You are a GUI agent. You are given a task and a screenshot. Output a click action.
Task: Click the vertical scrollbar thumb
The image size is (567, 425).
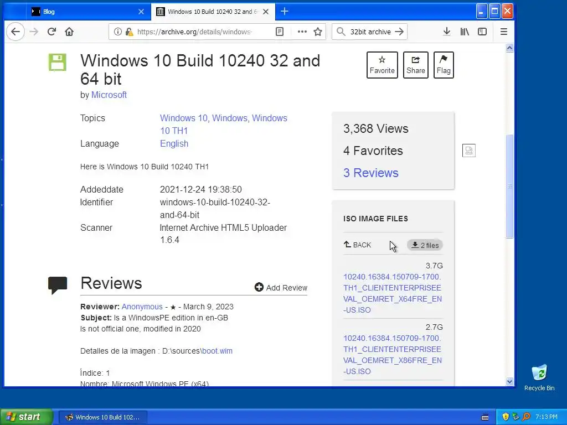[509, 186]
